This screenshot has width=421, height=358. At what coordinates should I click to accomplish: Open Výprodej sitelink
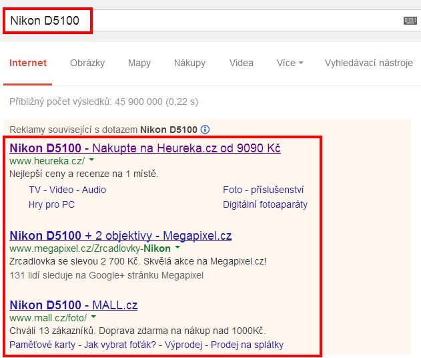tap(183, 345)
